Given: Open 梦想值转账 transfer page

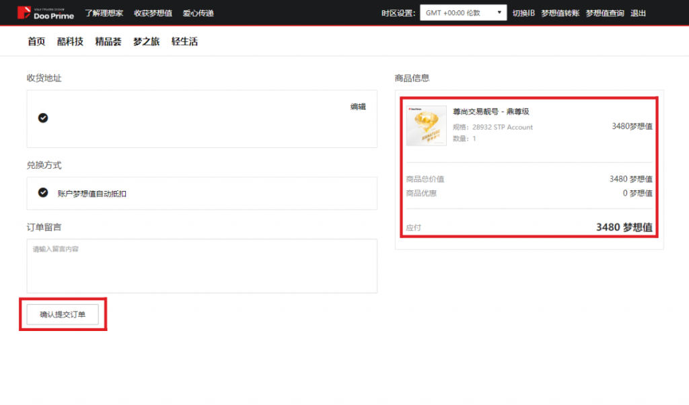Looking at the screenshot, I should click(560, 13).
